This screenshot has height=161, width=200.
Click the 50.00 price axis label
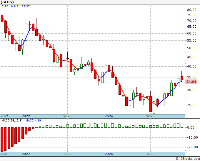click(191, 48)
